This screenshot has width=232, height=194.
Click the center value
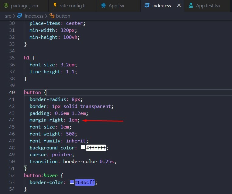(x=74, y=23)
